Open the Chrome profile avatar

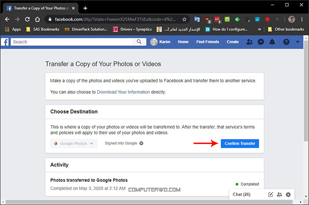click(292, 19)
